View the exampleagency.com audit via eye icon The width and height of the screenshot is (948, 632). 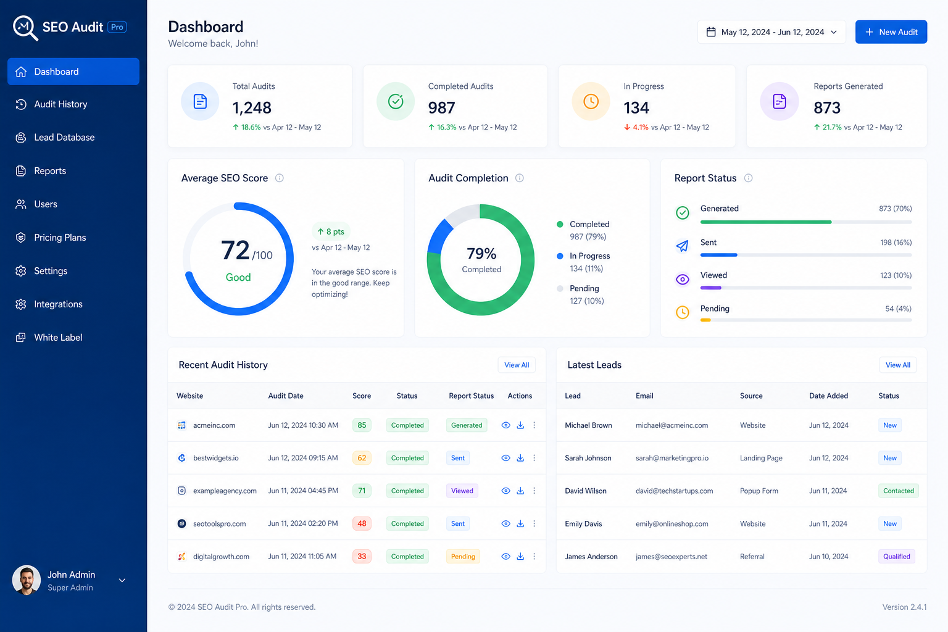(505, 491)
